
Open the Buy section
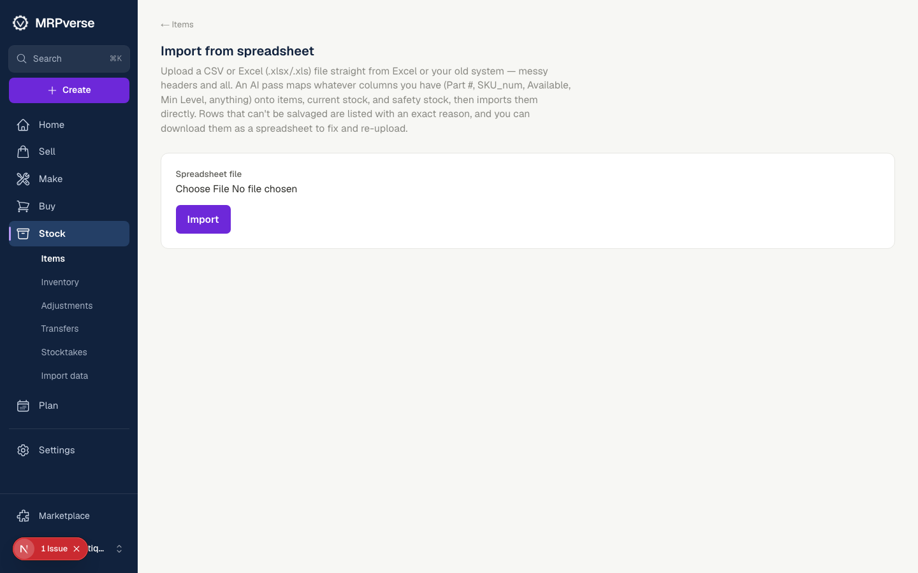[69, 206]
